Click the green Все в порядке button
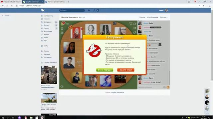The width and height of the screenshot is (213, 119). click(x=105, y=70)
